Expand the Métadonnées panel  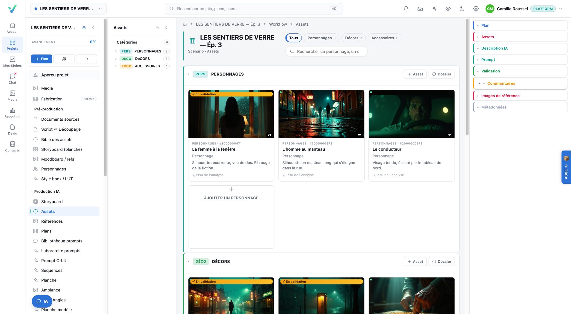tap(520, 107)
